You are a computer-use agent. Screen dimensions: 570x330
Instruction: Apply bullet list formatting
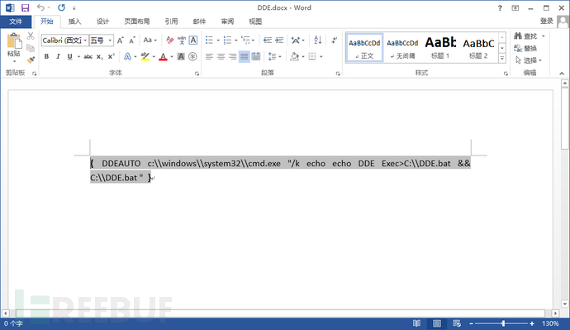coord(209,40)
